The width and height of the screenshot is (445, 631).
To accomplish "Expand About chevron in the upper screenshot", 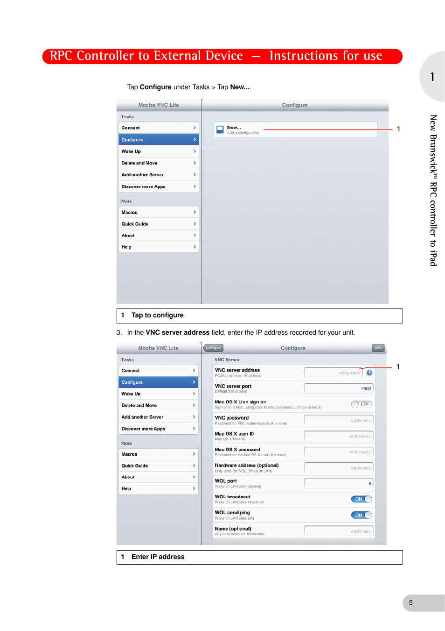I will 195,235.
